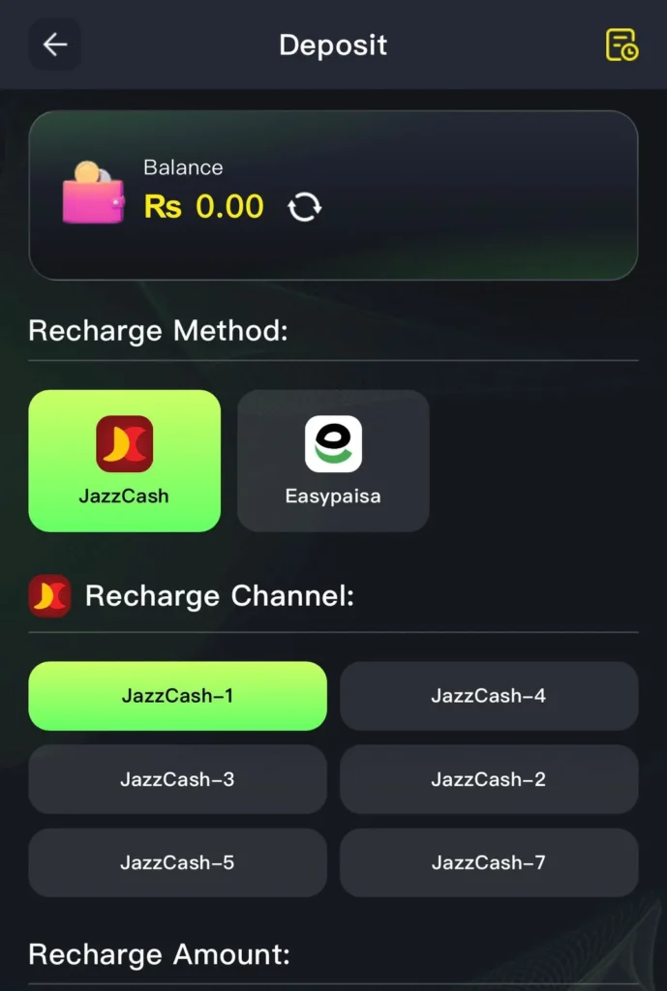667x991 pixels.
Task: Open the deposit history icon
Action: tap(622, 45)
